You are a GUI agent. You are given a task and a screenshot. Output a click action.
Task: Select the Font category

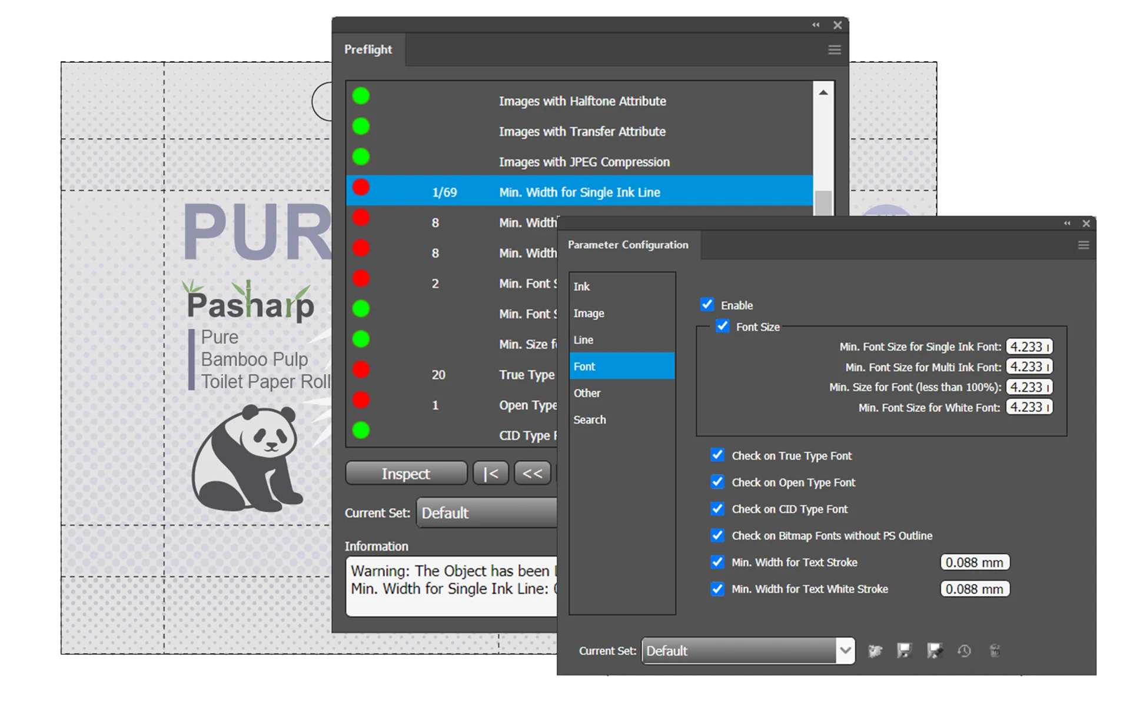622,366
